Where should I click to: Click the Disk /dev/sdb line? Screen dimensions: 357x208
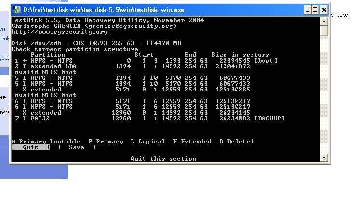(x=96, y=43)
